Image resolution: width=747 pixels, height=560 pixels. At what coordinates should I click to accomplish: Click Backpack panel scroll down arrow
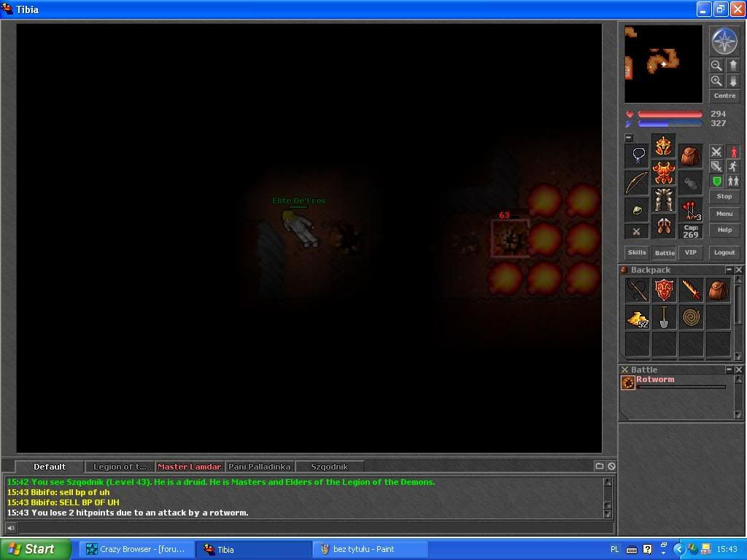pyautogui.click(x=738, y=356)
